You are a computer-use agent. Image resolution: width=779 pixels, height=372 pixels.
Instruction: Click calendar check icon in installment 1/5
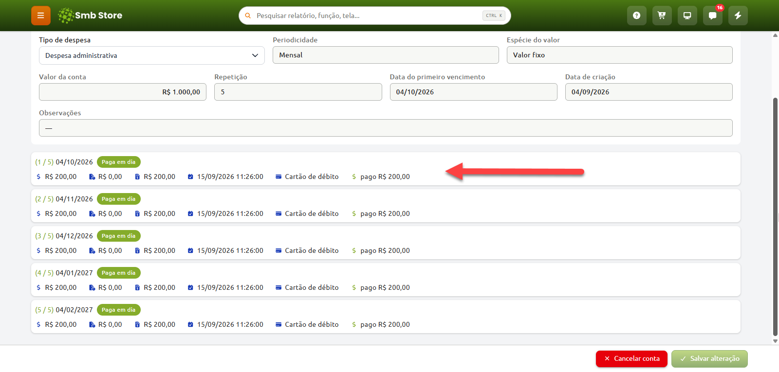[x=190, y=177]
